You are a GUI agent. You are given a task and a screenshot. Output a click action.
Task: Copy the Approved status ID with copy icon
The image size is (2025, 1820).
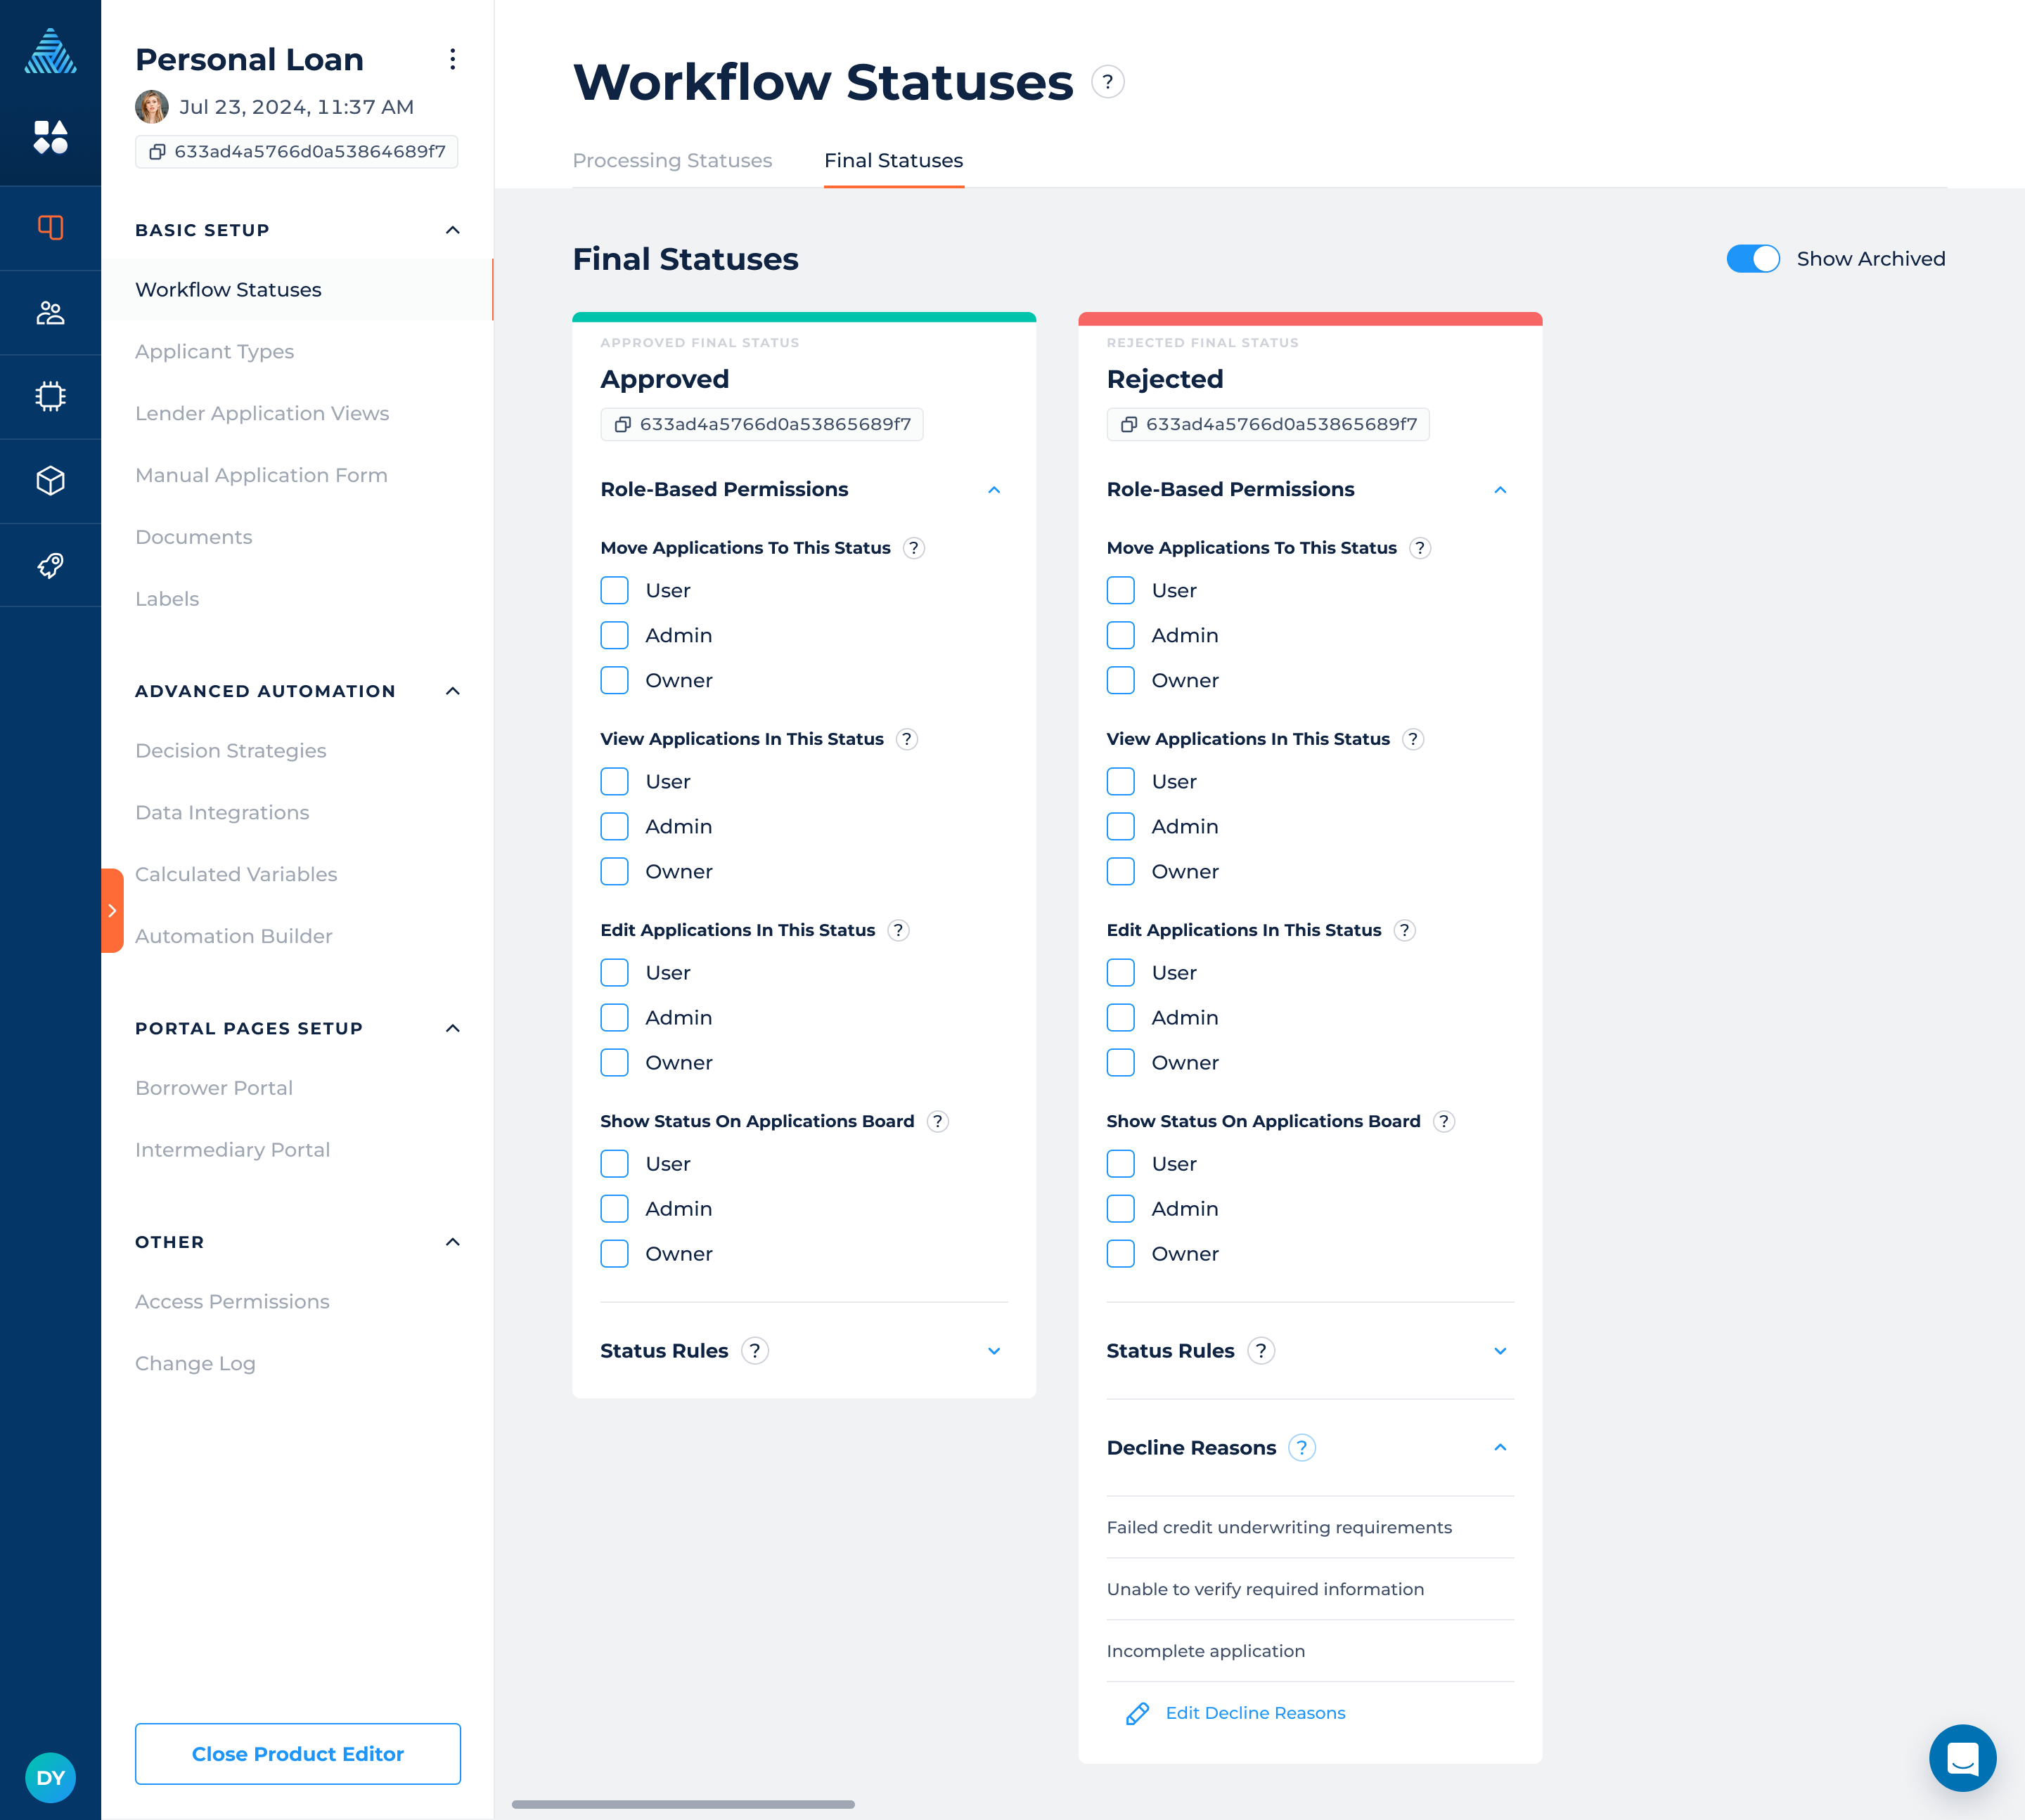click(x=622, y=424)
